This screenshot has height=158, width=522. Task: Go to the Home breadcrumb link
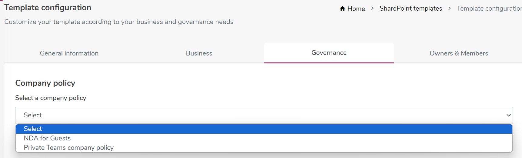click(x=356, y=9)
